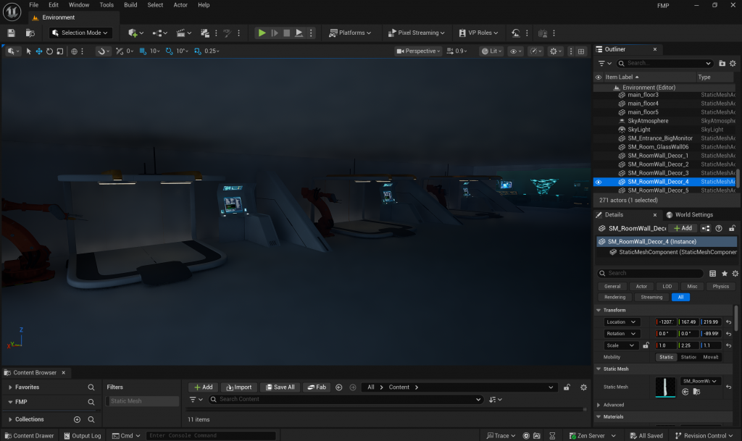This screenshot has width=742, height=441.
Task: Select the translate (move) gizmo tool
Action: tap(39, 51)
